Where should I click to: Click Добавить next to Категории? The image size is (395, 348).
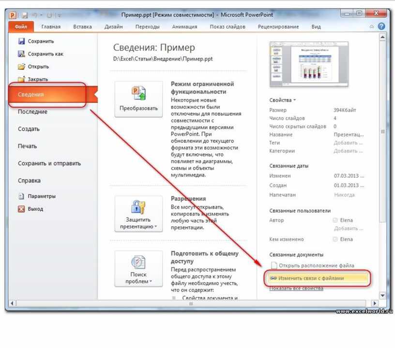tap(348, 151)
